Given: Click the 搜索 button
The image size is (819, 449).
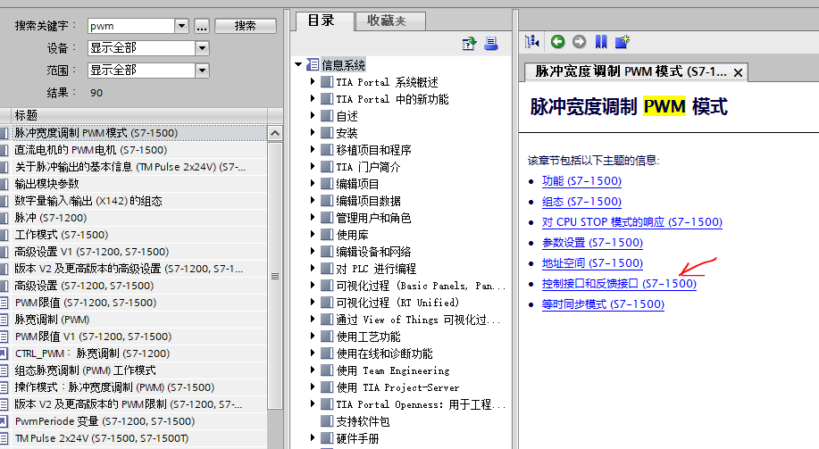Looking at the screenshot, I should tap(246, 26).
